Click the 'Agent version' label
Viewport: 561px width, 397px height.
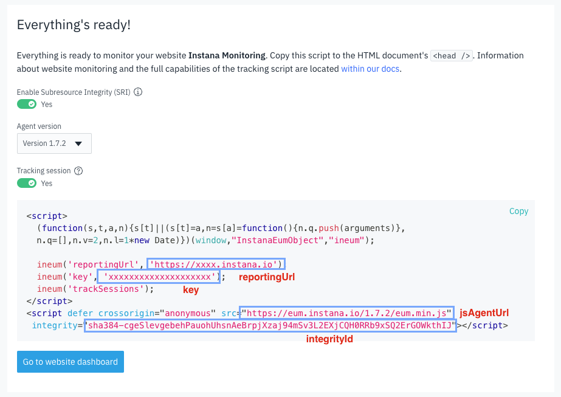[x=39, y=126]
